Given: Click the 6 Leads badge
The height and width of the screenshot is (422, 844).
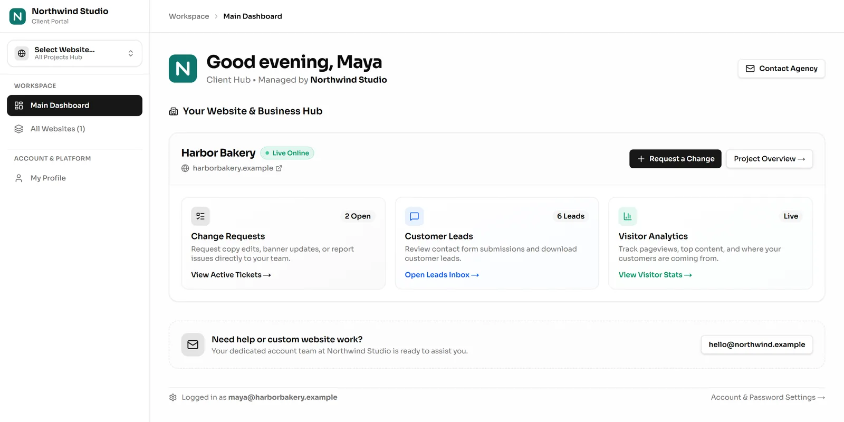Looking at the screenshot, I should coord(571,216).
